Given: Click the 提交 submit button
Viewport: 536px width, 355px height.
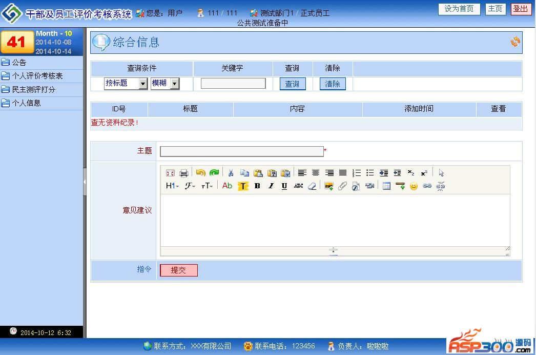Looking at the screenshot, I should tap(178, 270).
